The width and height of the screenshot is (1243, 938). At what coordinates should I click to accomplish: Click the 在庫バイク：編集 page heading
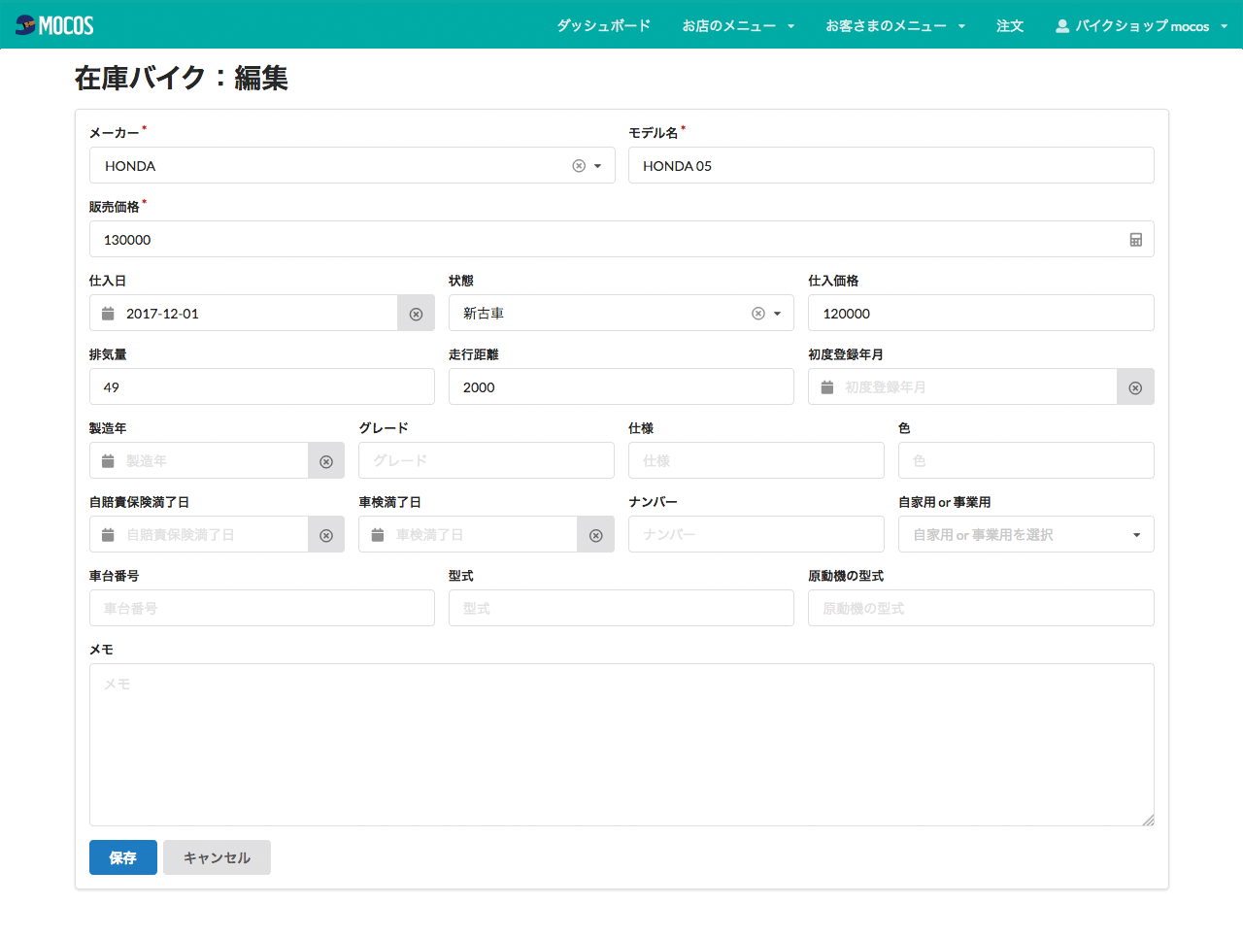(182, 78)
